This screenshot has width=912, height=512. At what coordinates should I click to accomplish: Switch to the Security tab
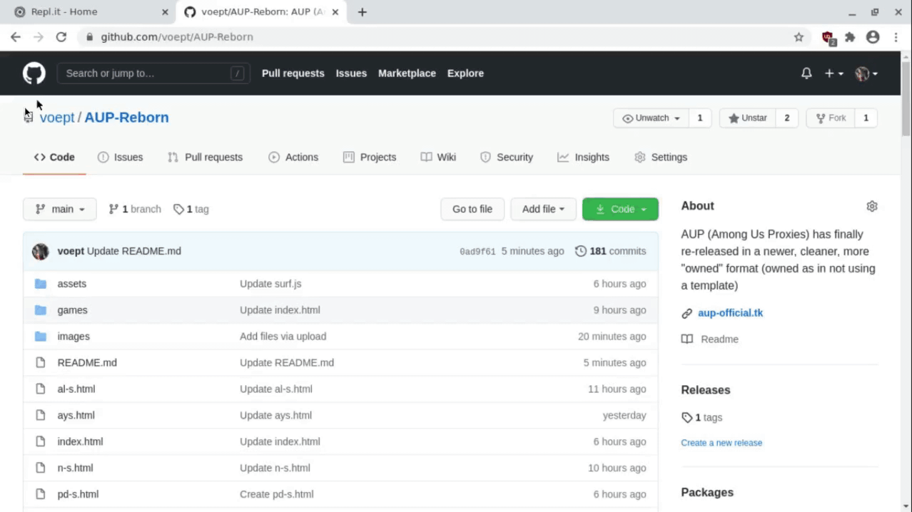click(507, 158)
